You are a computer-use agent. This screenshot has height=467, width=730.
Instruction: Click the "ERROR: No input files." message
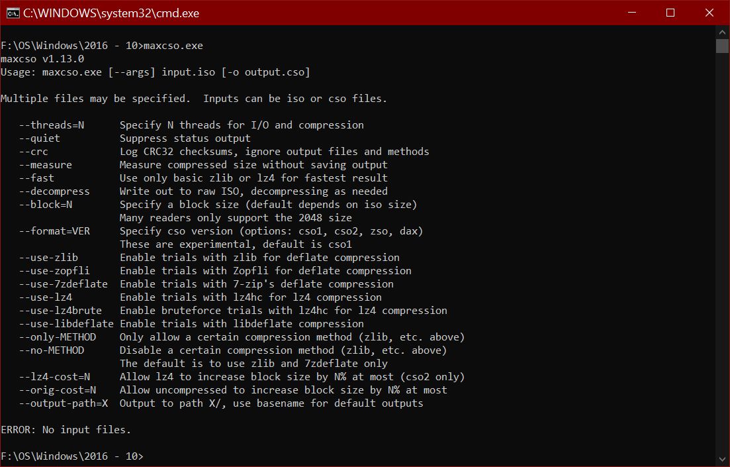click(66, 430)
